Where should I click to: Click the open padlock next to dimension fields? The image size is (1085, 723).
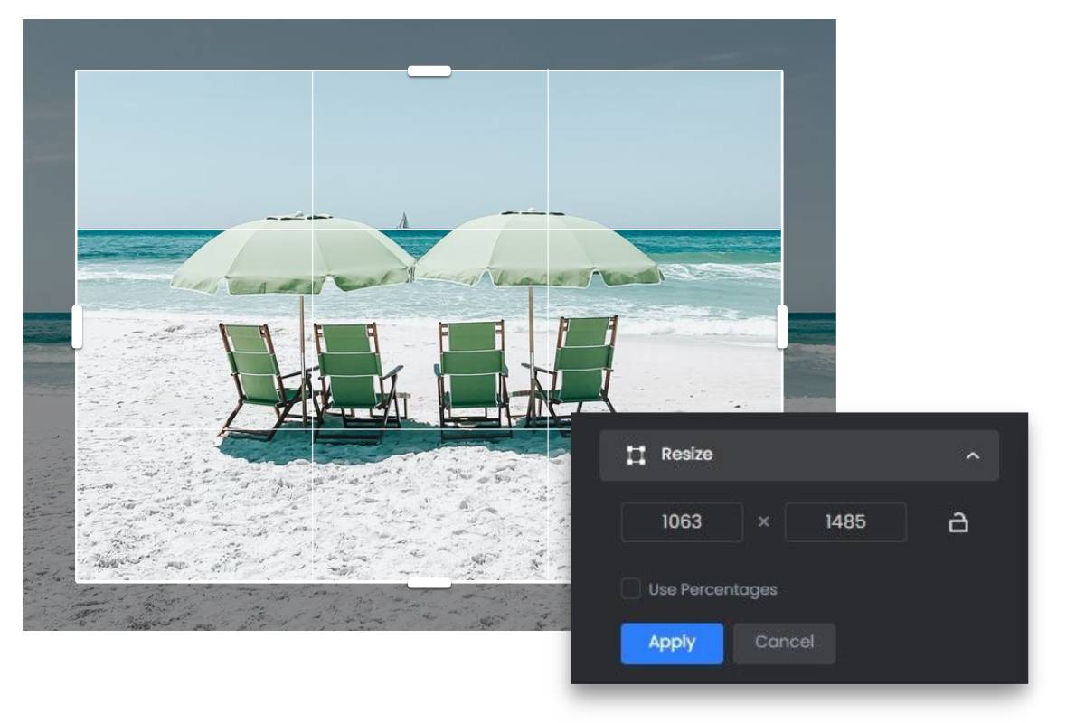pyautogui.click(x=958, y=522)
